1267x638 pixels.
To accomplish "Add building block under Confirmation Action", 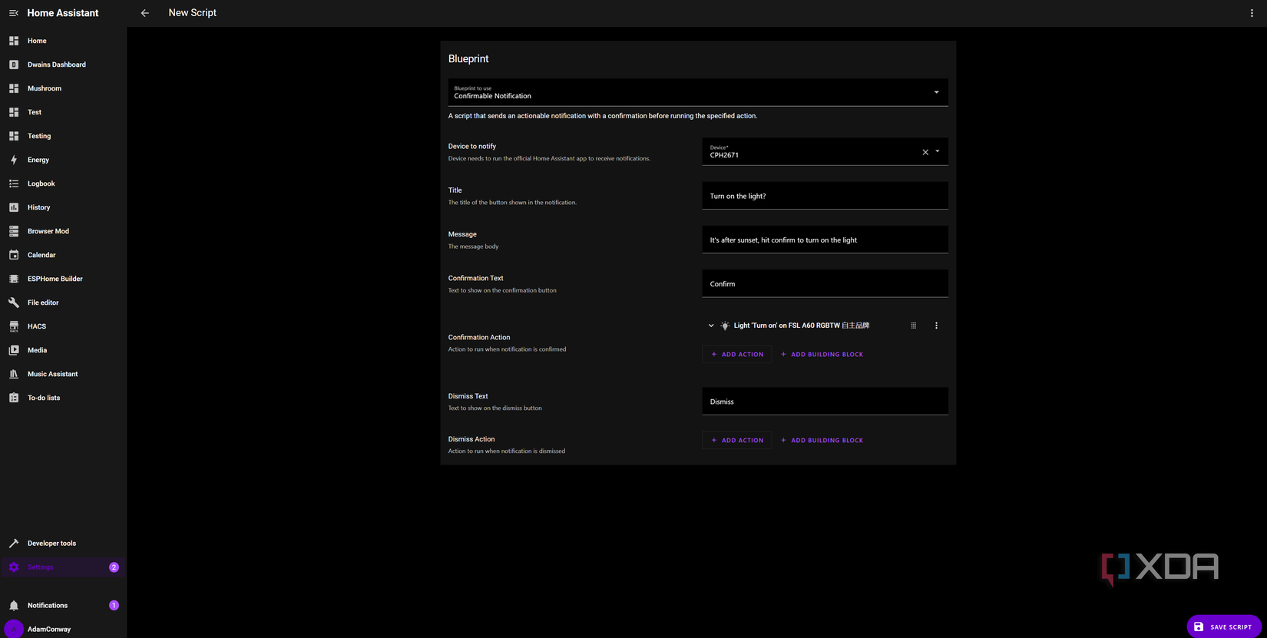I will point(822,354).
